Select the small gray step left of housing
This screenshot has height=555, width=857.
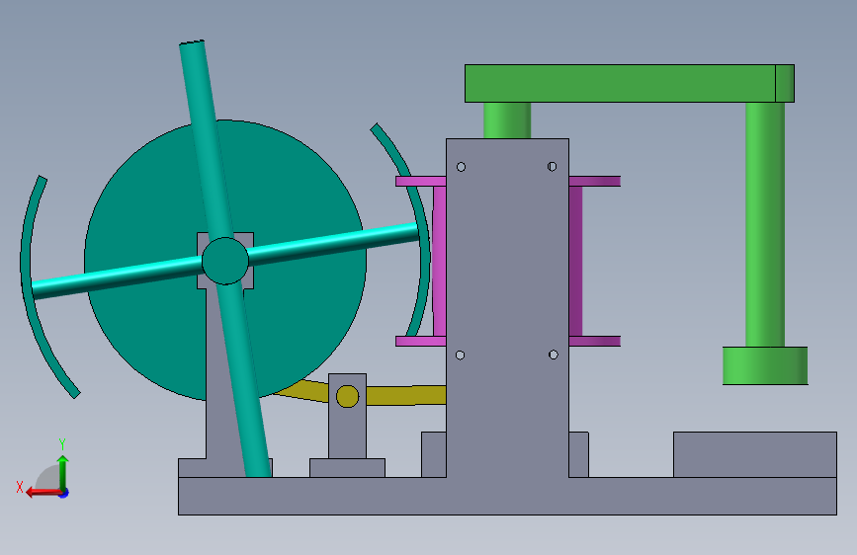(x=434, y=454)
